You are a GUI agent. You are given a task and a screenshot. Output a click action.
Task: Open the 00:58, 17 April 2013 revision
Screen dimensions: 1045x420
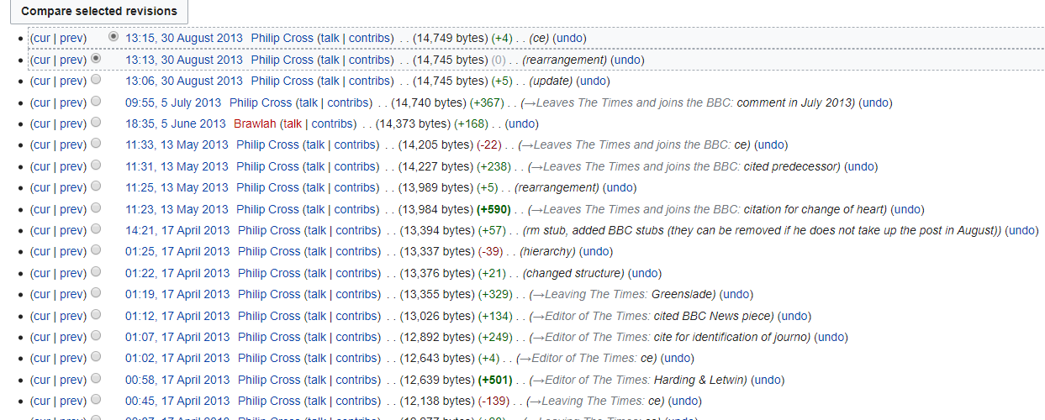tap(177, 380)
